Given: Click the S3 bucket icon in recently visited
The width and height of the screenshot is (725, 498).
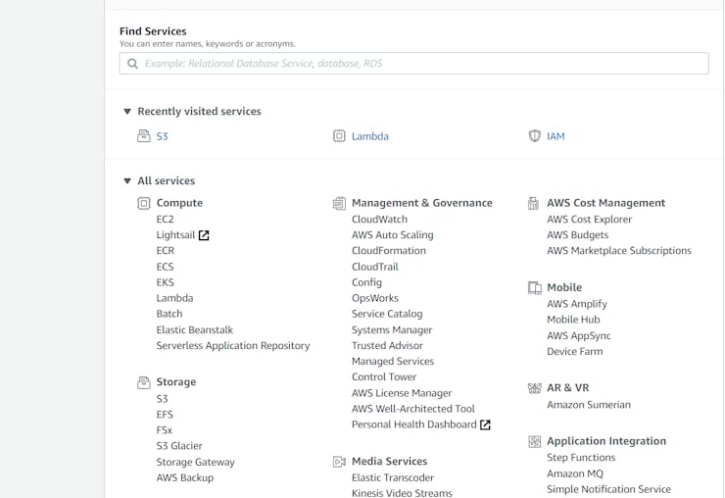Looking at the screenshot, I should (144, 136).
